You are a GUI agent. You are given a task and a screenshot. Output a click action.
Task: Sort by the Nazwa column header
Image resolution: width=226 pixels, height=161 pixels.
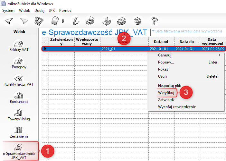[x=124, y=41]
